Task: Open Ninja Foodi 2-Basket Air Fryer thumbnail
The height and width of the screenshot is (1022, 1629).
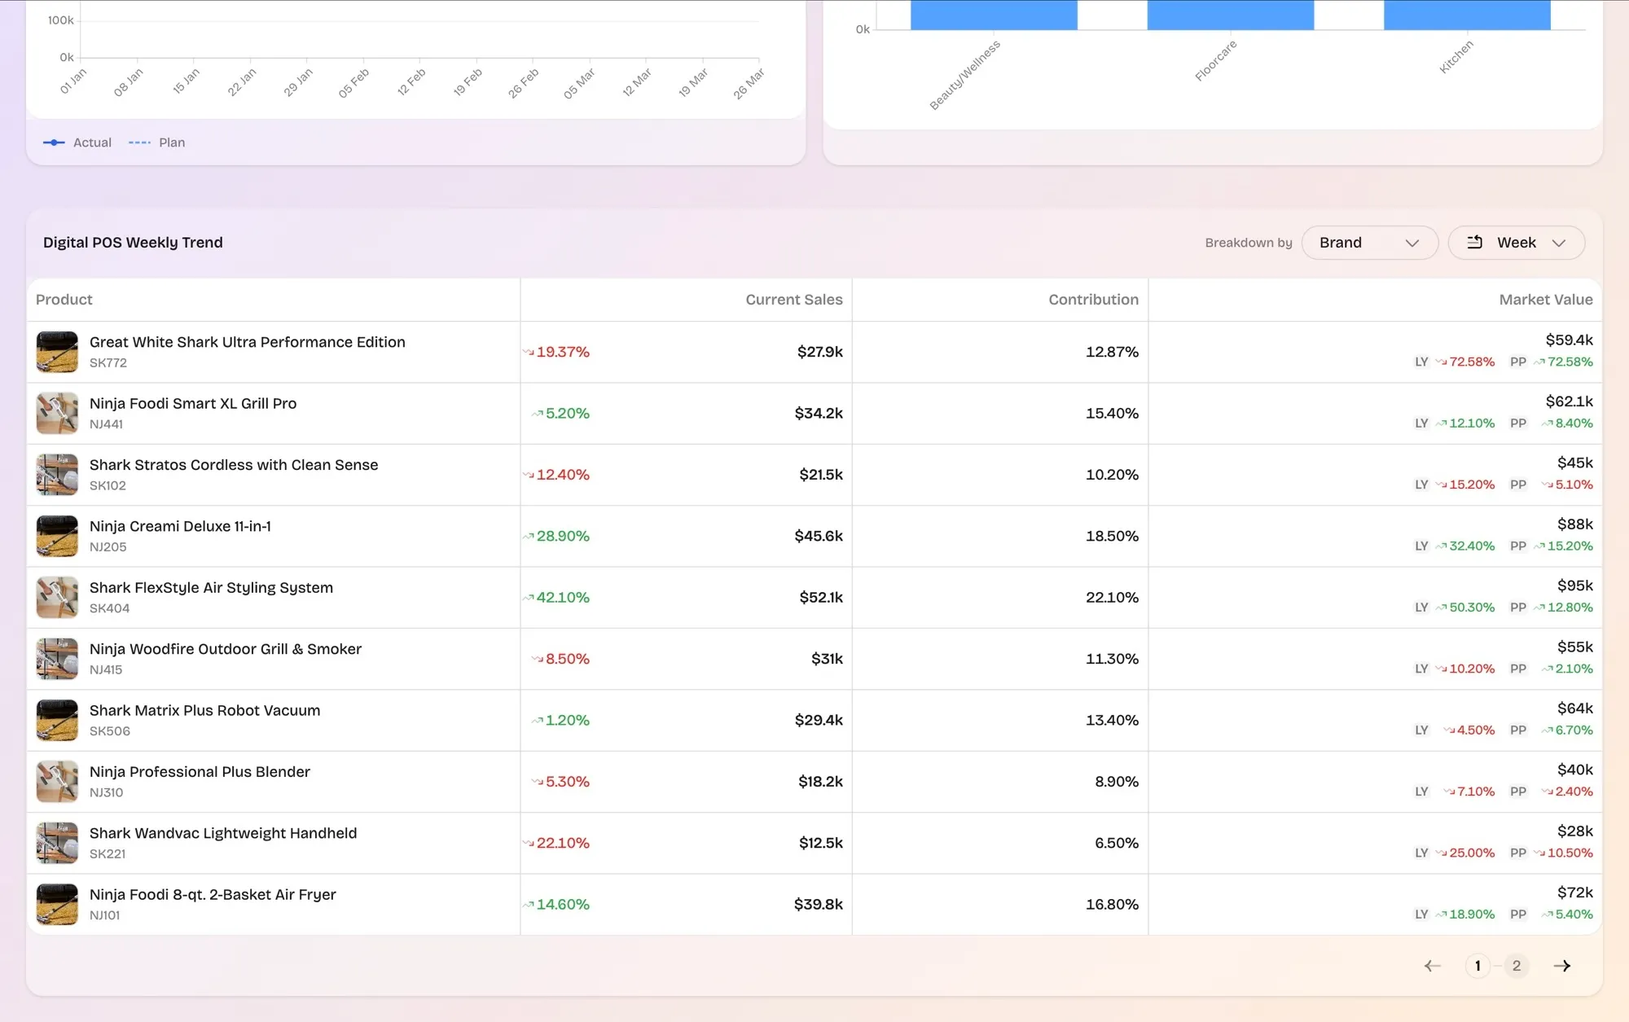Action: (x=57, y=904)
